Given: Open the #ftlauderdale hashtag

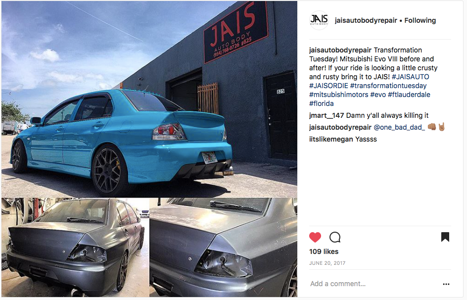Looking at the screenshot, I should pyautogui.click(x=409, y=95).
